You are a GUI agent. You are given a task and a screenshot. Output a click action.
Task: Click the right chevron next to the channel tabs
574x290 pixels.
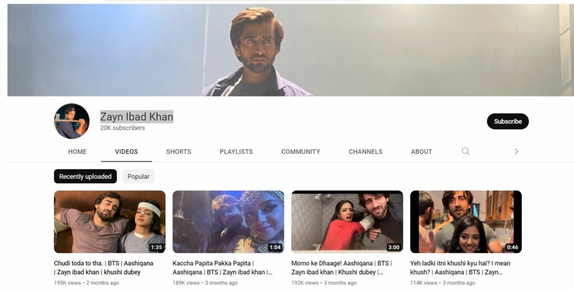(516, 151)
